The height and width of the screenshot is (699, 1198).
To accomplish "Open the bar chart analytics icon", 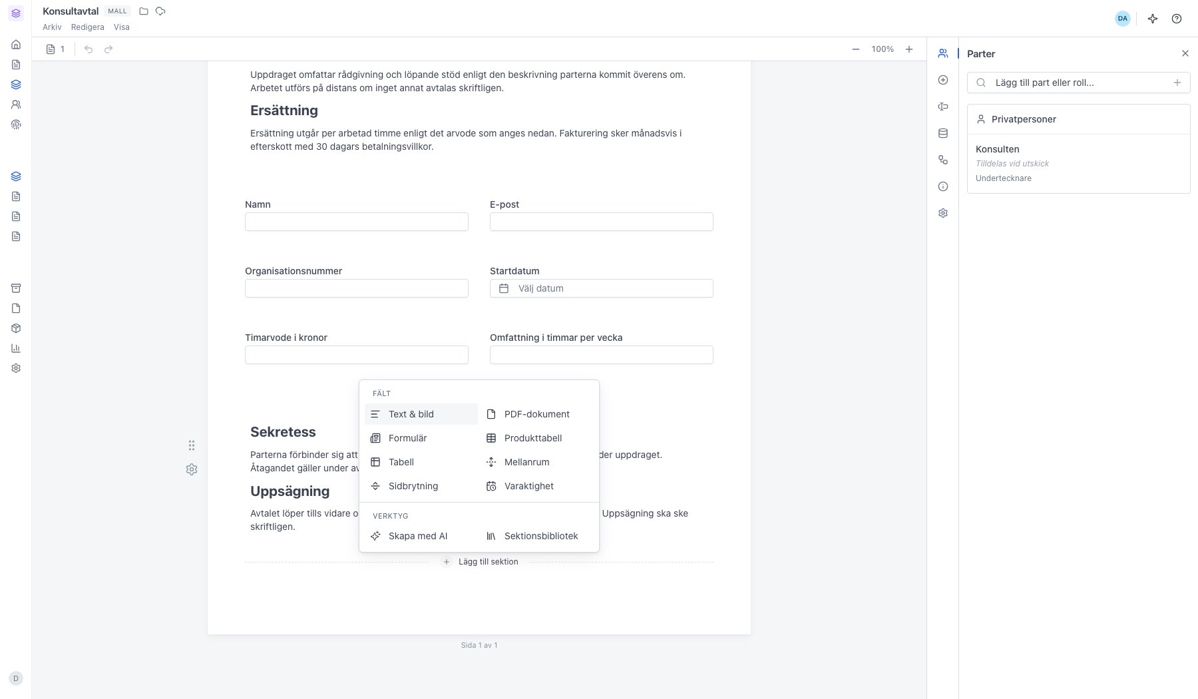I will pos(16,348).
